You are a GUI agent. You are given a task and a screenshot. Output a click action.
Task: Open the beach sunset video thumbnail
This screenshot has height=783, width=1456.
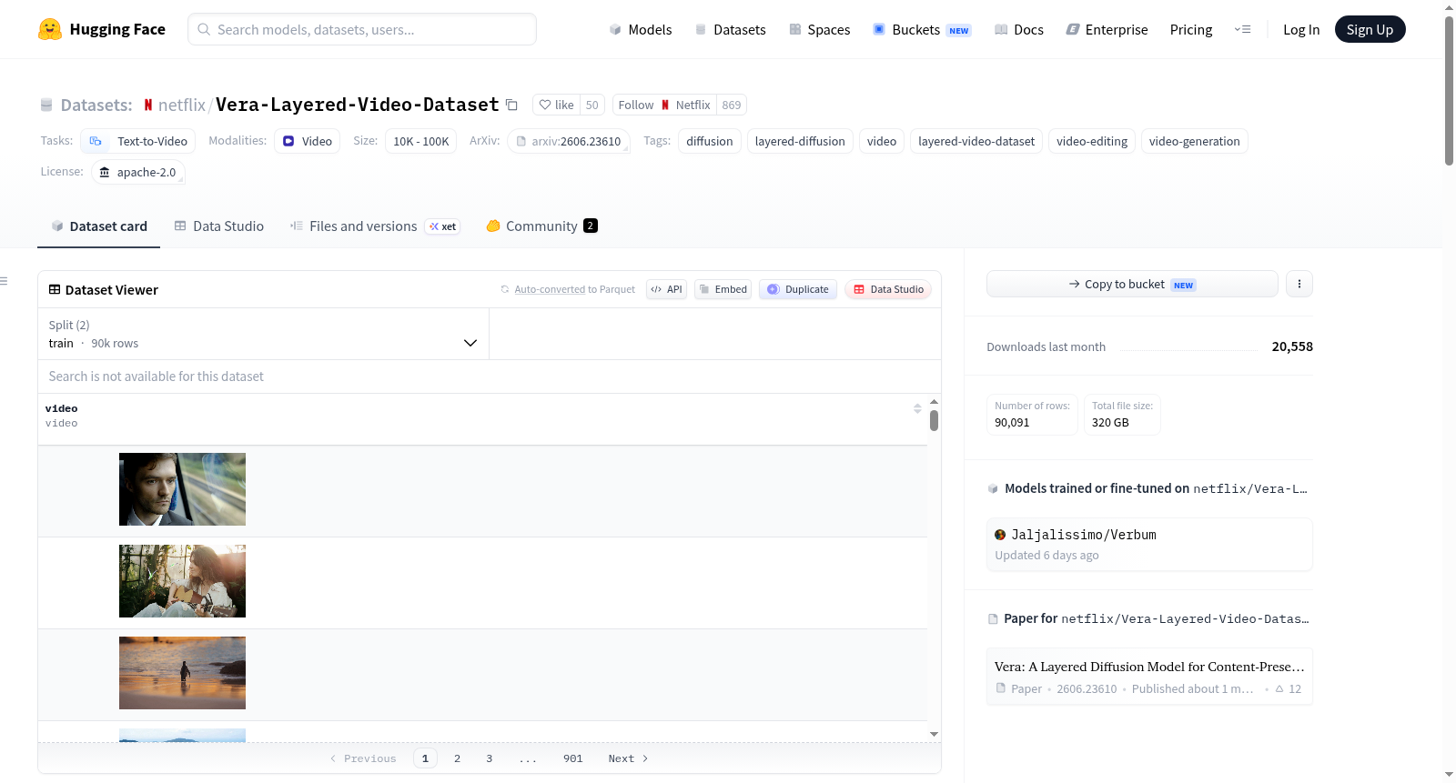click(x=182, y=673)
